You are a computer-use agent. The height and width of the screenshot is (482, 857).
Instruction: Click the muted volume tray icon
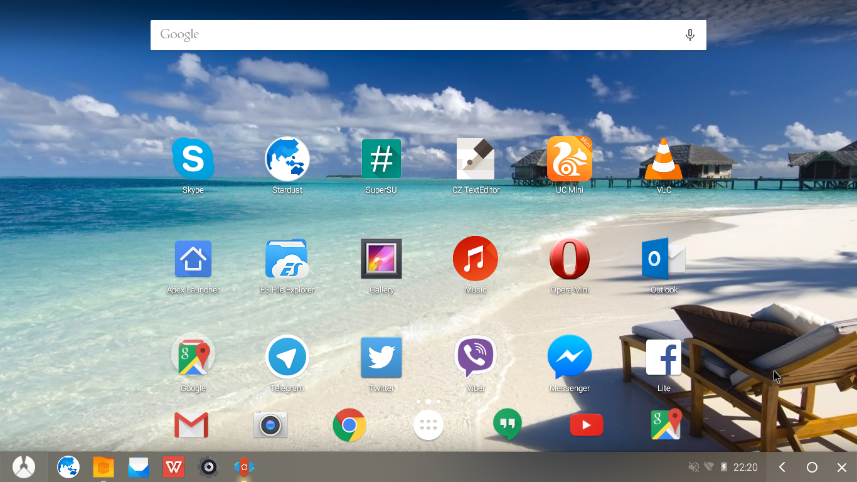694,467
